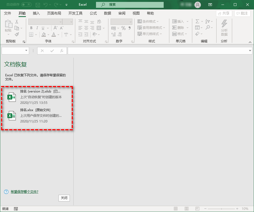Open help icon beside 希望保存哪个文件

click(6, 192)
